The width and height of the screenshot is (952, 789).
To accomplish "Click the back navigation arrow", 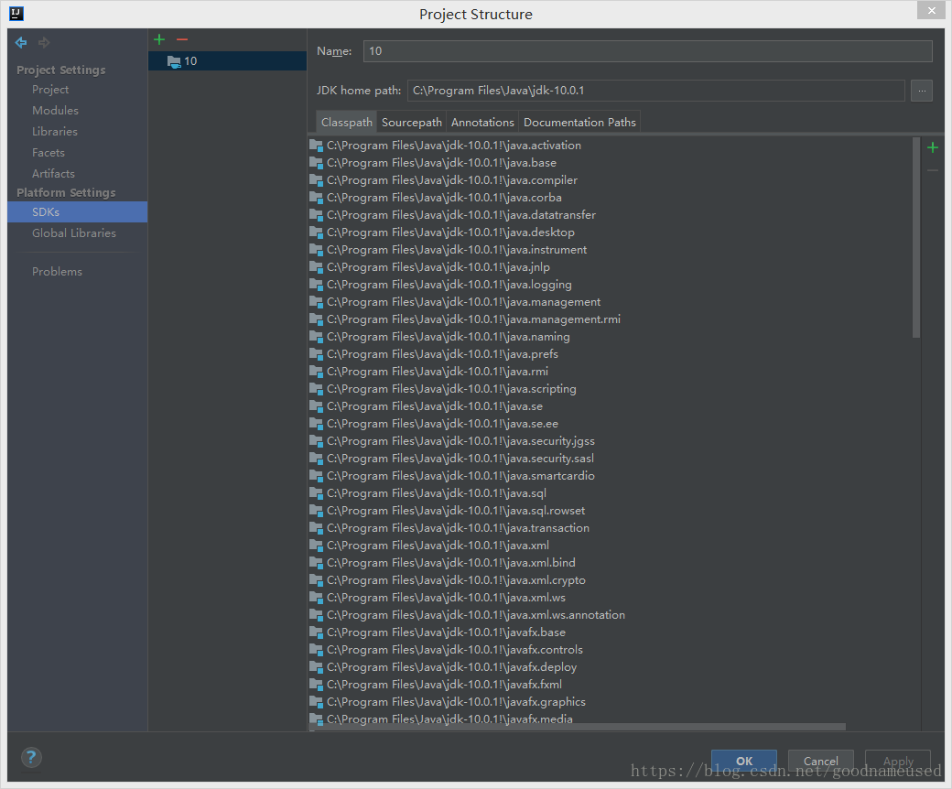I will 21,42.
